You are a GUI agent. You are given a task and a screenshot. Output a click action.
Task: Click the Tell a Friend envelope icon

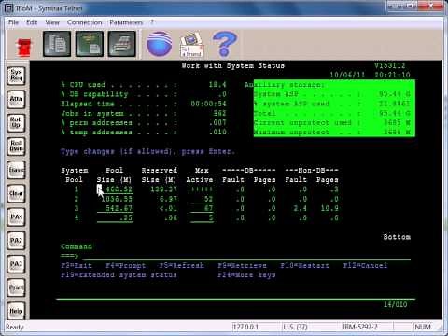pos(191,45)
